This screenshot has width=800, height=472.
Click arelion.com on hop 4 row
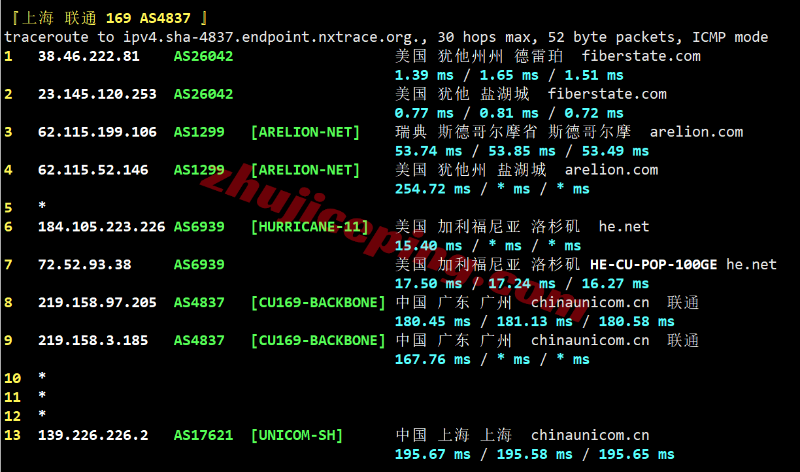tap(612, 170)
